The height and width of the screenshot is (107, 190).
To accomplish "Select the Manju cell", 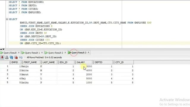I will (x=25, y=67).
